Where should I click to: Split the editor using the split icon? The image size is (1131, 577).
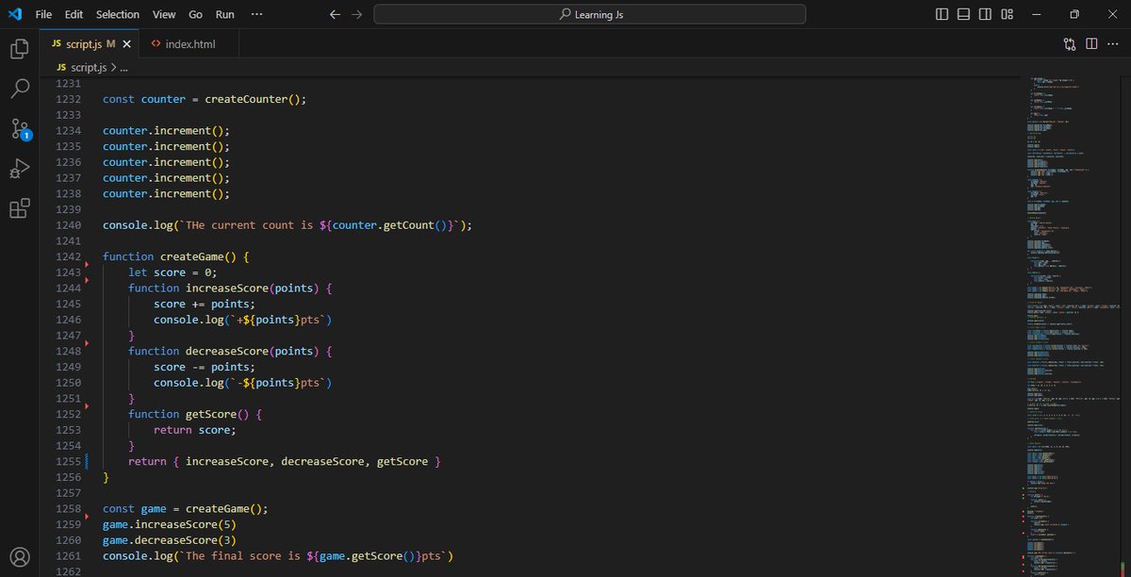click(1091, 43)
